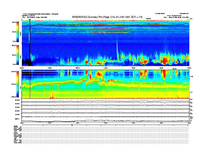
Task: Click the -155.00 label on TNR scale
Action: point(14,97)
